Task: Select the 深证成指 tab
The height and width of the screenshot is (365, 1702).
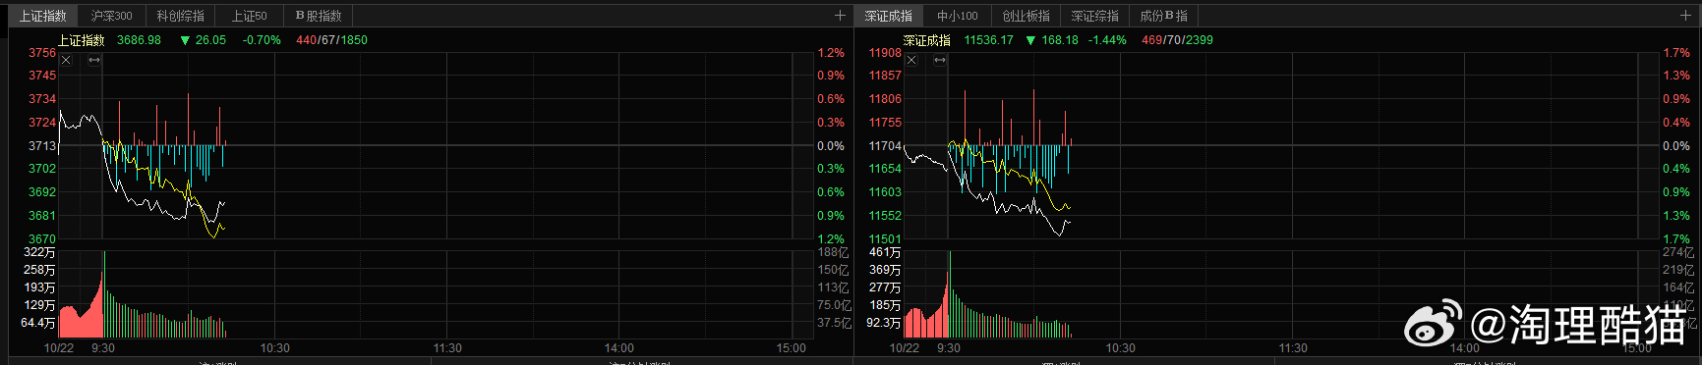Action: (x=889, y=16)
